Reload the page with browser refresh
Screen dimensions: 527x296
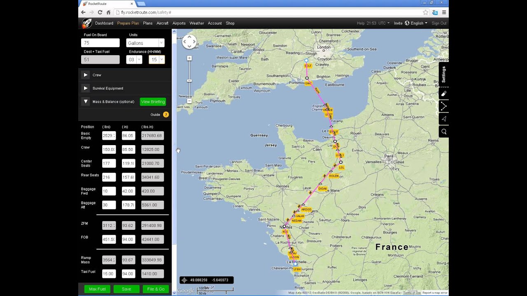100,12
